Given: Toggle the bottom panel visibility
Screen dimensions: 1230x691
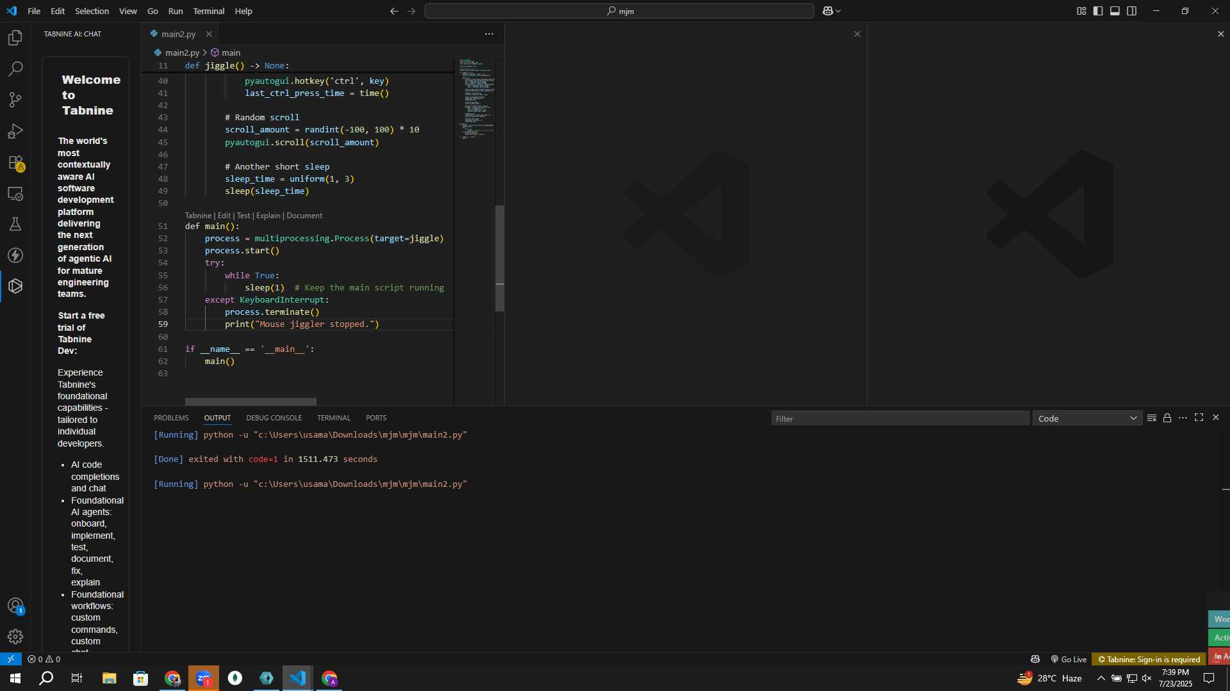Looking at the screenshot, I should (x=1115, y=11).
